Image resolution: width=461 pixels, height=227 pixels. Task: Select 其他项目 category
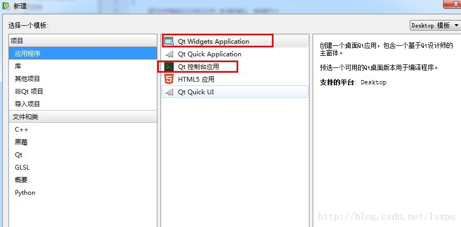tap(83, 79)
